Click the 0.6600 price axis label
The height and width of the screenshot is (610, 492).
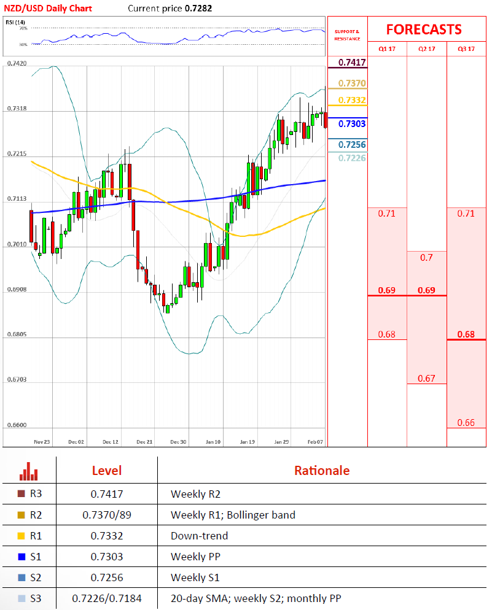(17, 425)
